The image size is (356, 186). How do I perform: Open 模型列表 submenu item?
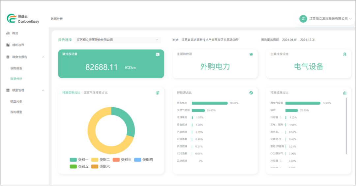click(16, 101)
